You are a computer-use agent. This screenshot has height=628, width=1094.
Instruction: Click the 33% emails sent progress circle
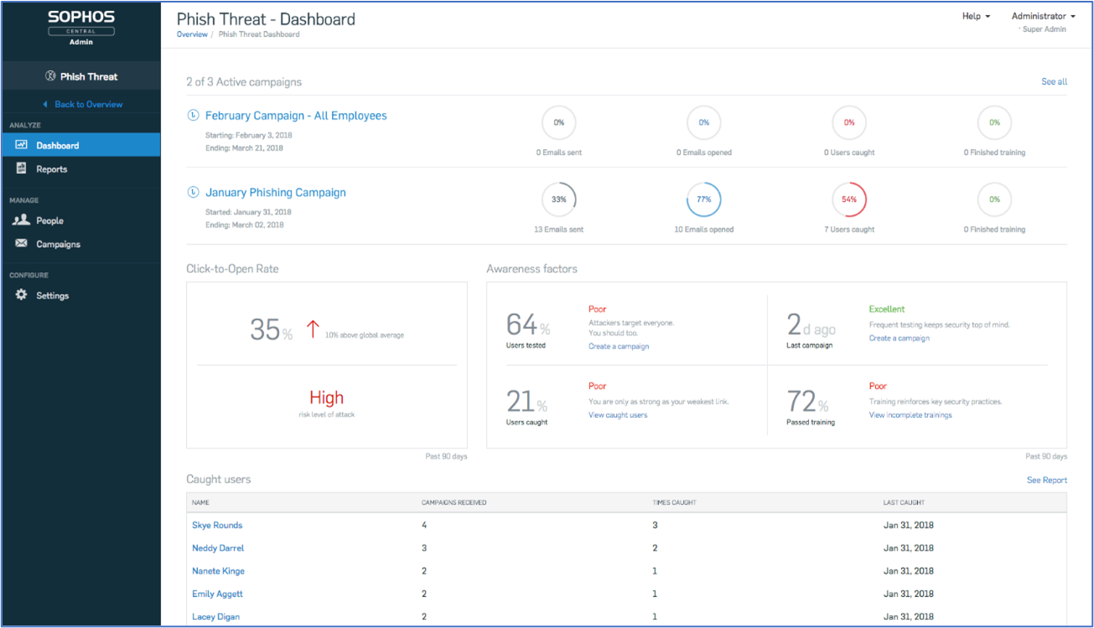click(559, 199)
